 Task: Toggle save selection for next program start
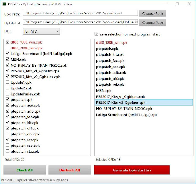click(96, 34)
